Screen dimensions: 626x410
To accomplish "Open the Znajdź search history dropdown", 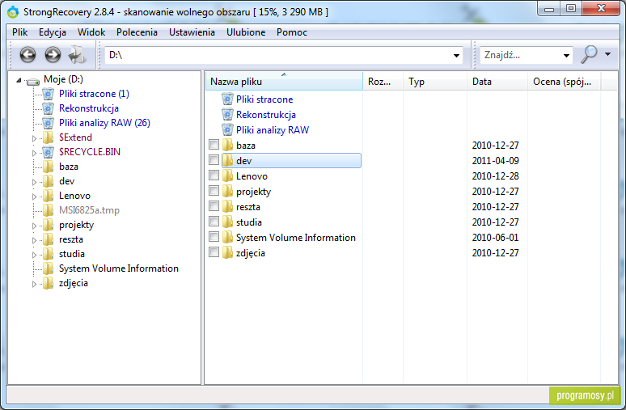I will pyautogui.click(x=566, y=56).
